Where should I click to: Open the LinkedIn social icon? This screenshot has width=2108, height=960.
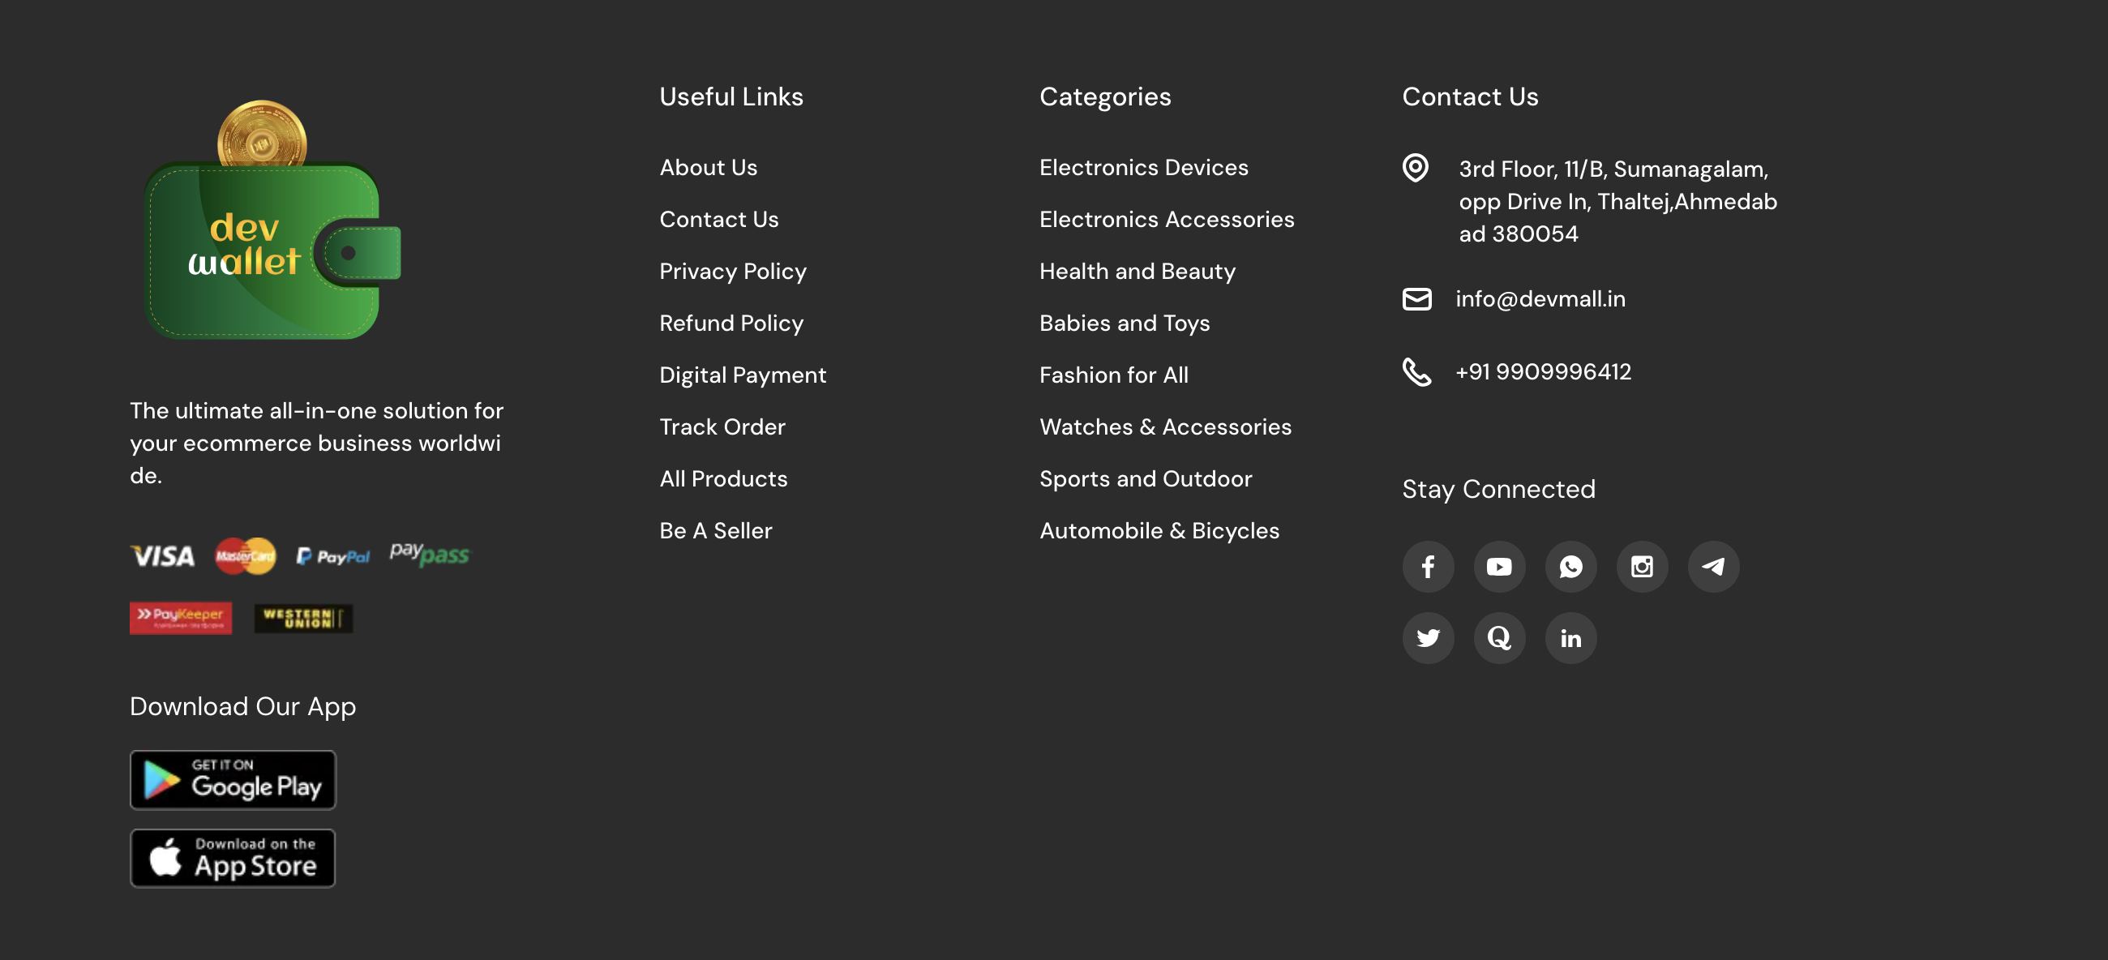(x=1570, y=637)
